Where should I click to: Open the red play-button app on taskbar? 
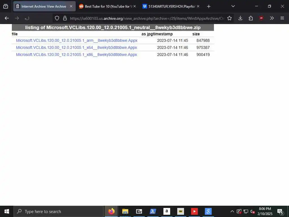pos(194,211)
